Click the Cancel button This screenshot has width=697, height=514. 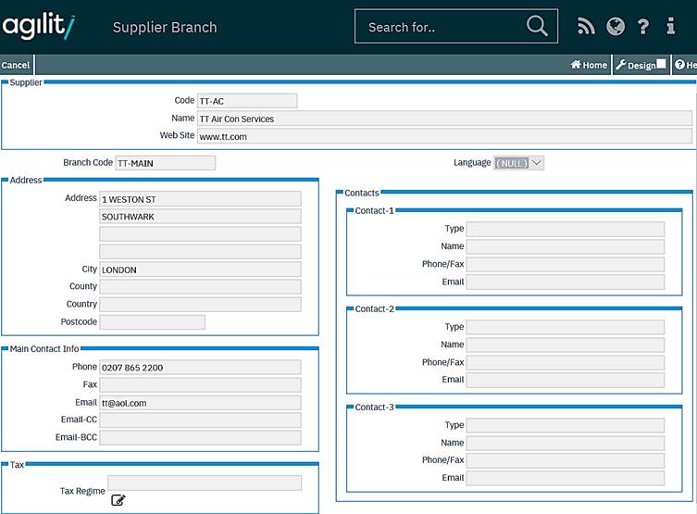pyautogui.click(x=15, y=65)
